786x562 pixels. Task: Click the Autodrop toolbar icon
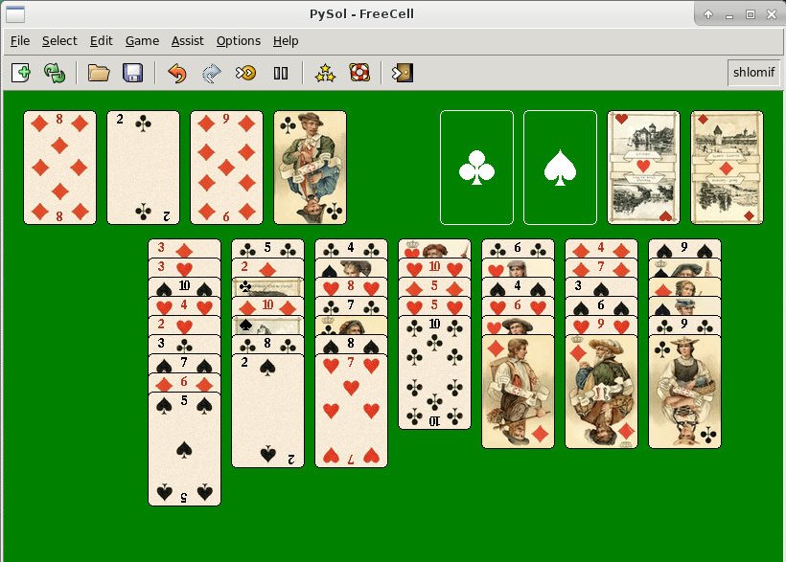pyautogui.click(x=245, y=73)
